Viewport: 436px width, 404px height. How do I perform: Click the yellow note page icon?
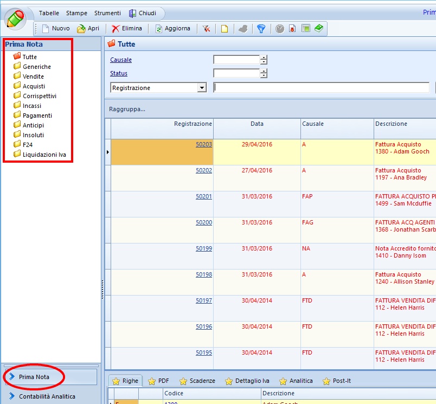coord(224,29)
